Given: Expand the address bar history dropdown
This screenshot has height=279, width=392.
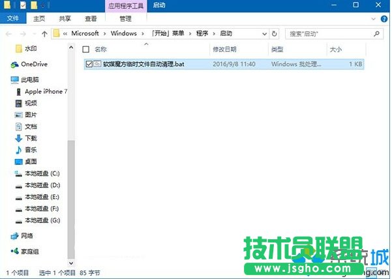Looking at the screenshot, I should (x=263, y=33).
